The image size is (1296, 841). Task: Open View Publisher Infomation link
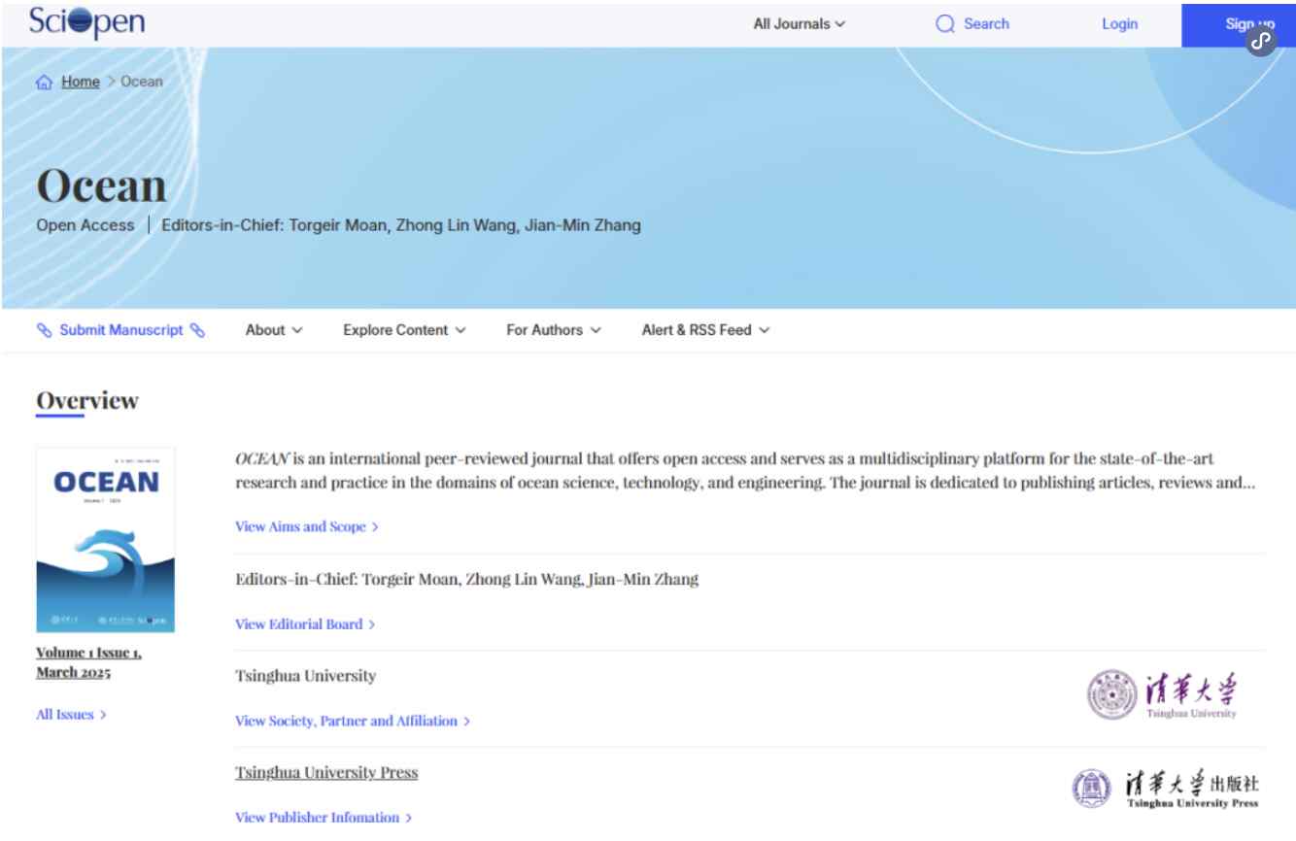(324, 818)
